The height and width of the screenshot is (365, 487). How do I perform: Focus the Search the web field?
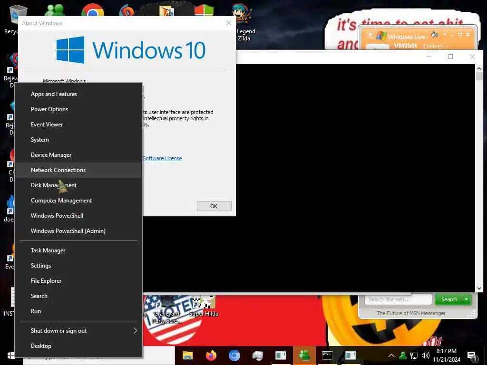(398, 299)
